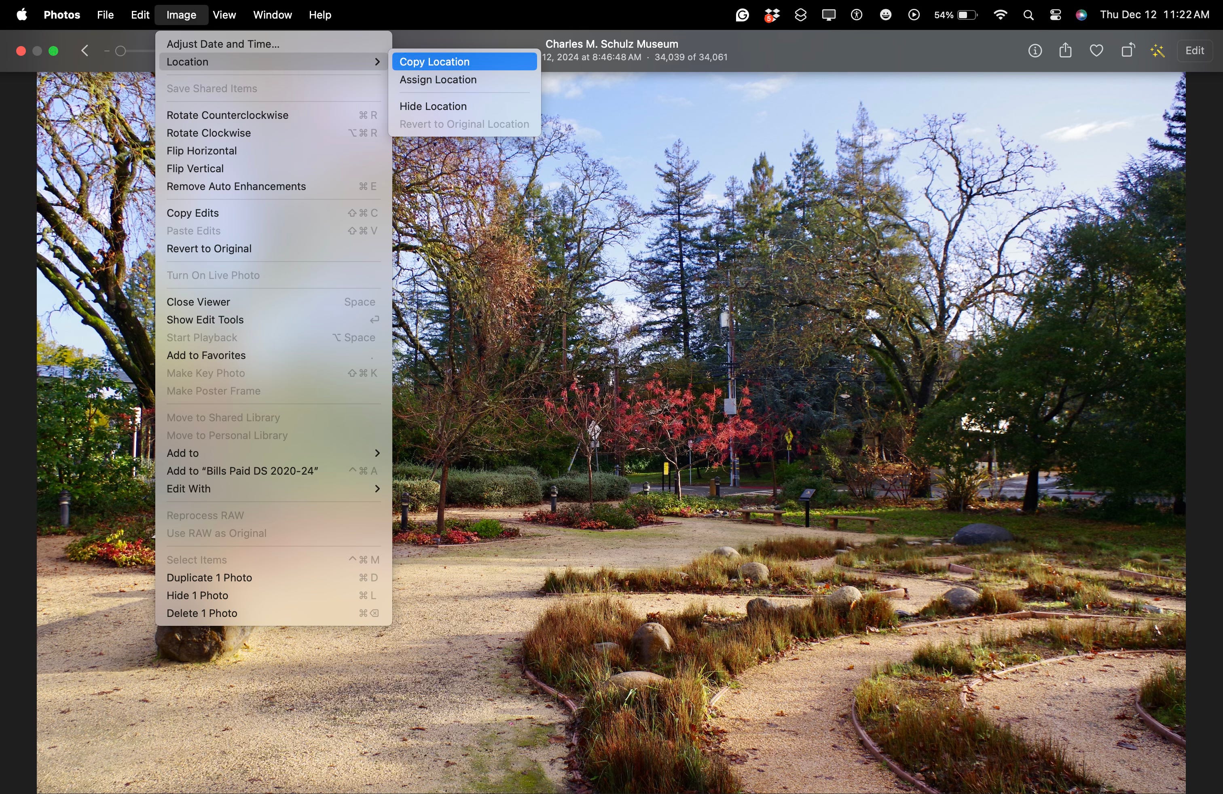Image resolution: width=1223 pixels, height=794 pixels.
Task: Open Grammarly menu bar icon
Action: pos(742,15)
